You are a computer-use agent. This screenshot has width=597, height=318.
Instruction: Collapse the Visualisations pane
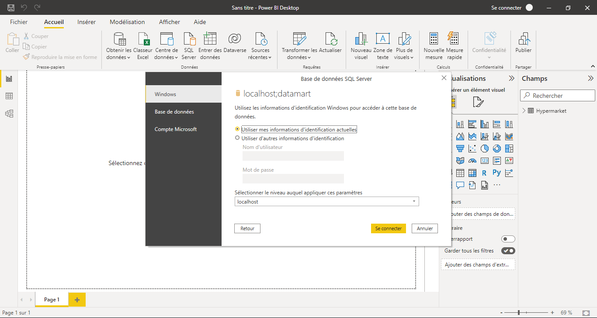coord(511,79)
